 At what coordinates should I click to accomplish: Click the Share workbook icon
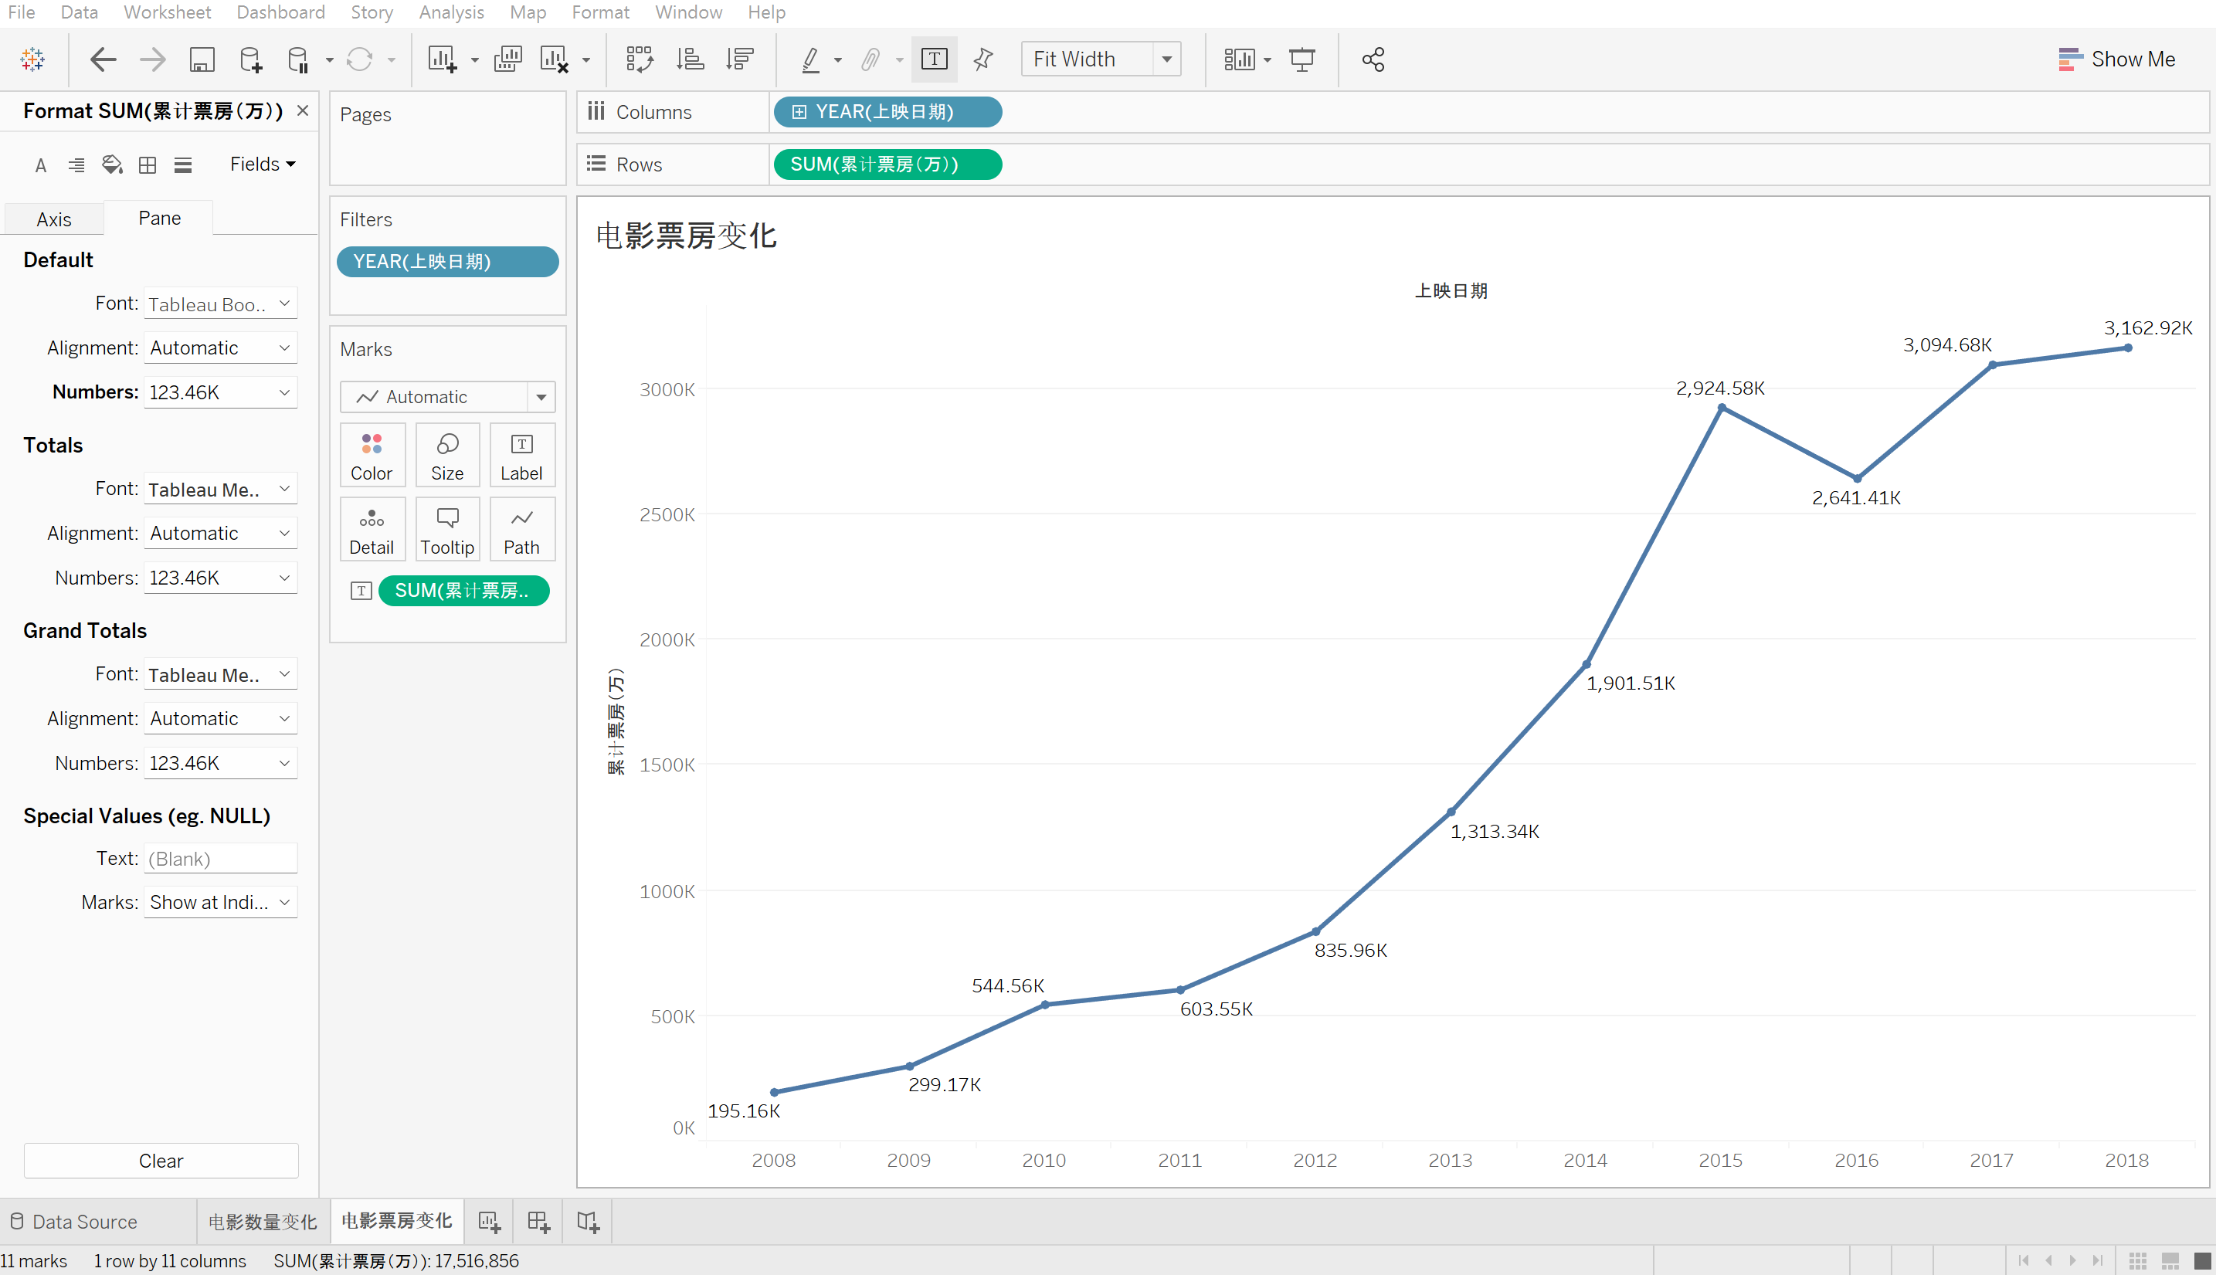coord(1373,59)
